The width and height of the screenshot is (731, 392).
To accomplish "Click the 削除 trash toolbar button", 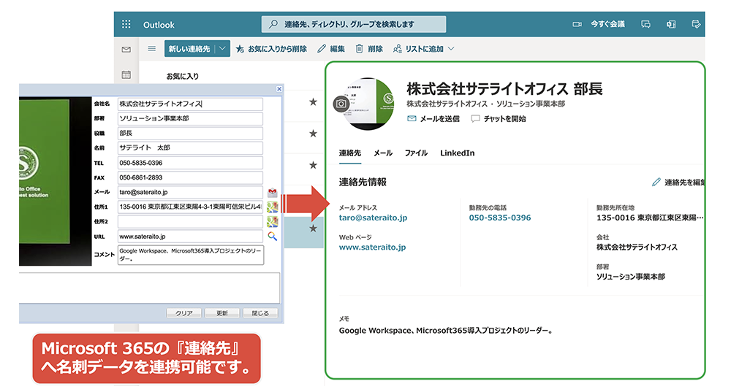I will point(369,49).
